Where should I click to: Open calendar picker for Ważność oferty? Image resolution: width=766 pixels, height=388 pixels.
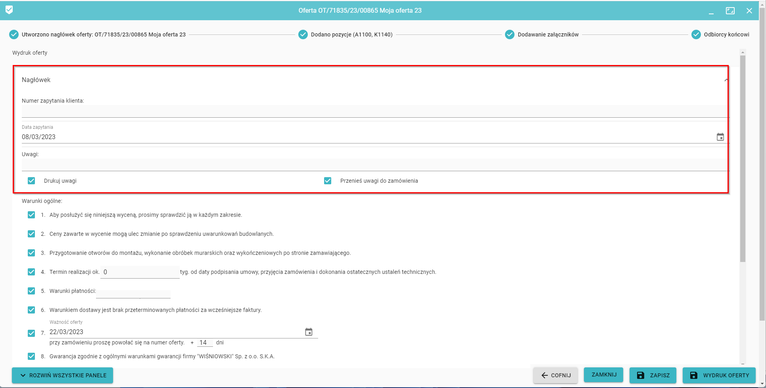309,332
